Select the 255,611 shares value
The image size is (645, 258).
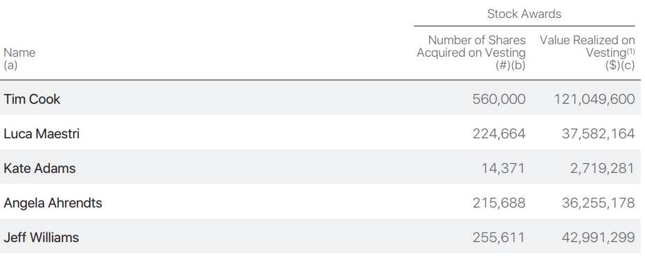pyautogui.click(x=499, y=237)
